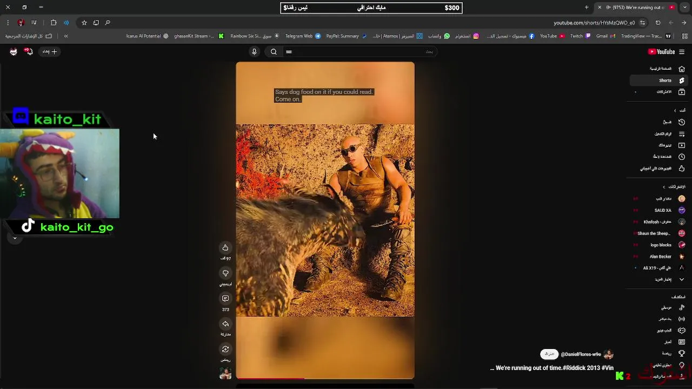Open a new browser tab
Screen dimensions: 692x389
click(587, 8)
